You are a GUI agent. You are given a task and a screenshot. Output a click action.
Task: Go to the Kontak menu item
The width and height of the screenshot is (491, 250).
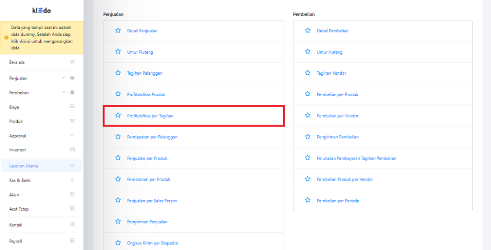click(x=42, y=225)
